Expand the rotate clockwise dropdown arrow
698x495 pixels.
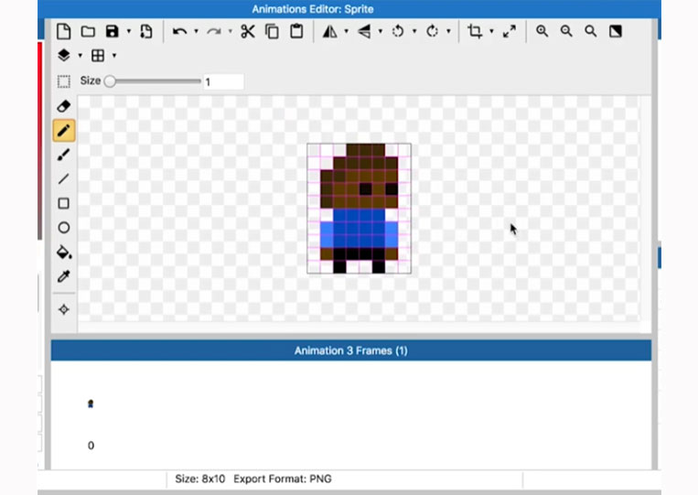coord(448,32)
